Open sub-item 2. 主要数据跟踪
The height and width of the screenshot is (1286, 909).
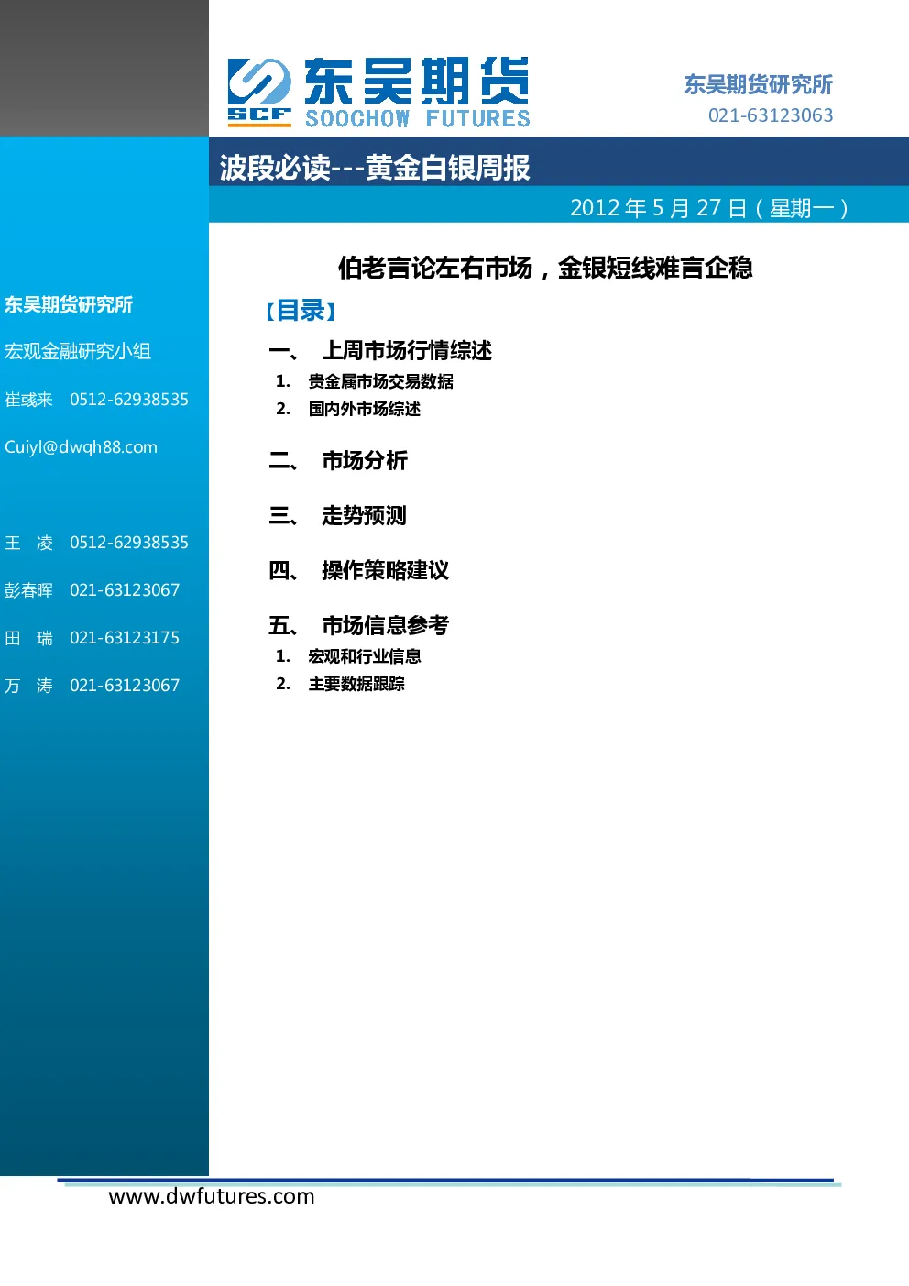340,684
